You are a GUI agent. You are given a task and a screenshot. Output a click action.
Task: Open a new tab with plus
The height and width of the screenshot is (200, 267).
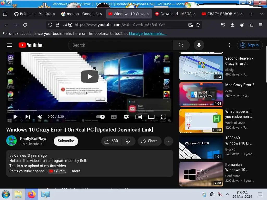(251, 14)
